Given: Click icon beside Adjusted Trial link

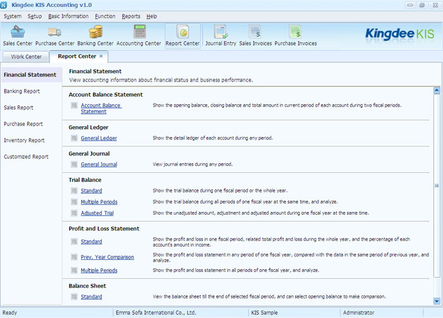Looking at the screenshot, I should (x=74, y=213).
